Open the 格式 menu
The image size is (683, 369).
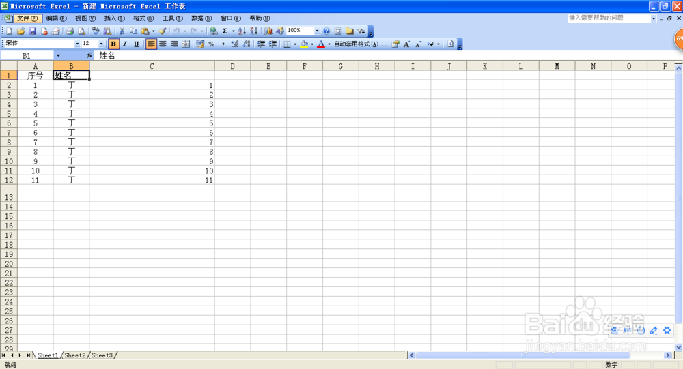point(143,18)
